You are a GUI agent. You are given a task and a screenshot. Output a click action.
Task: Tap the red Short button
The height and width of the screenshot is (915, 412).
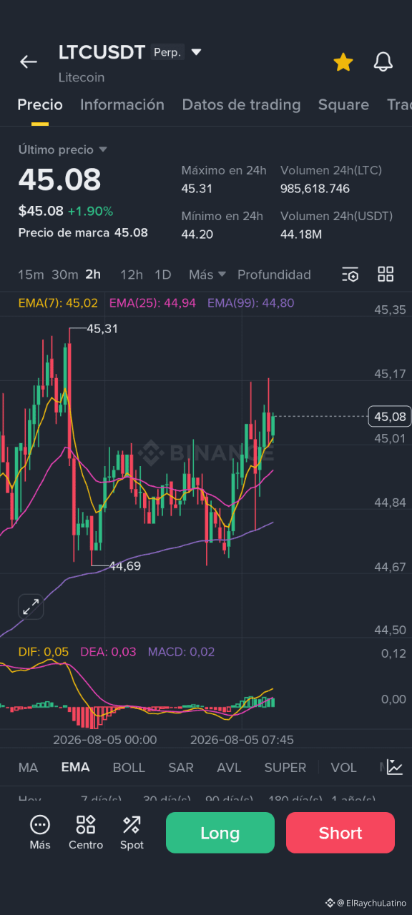340,833
